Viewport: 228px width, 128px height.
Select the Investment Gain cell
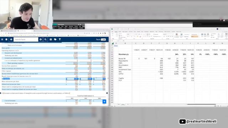point(125,70)
